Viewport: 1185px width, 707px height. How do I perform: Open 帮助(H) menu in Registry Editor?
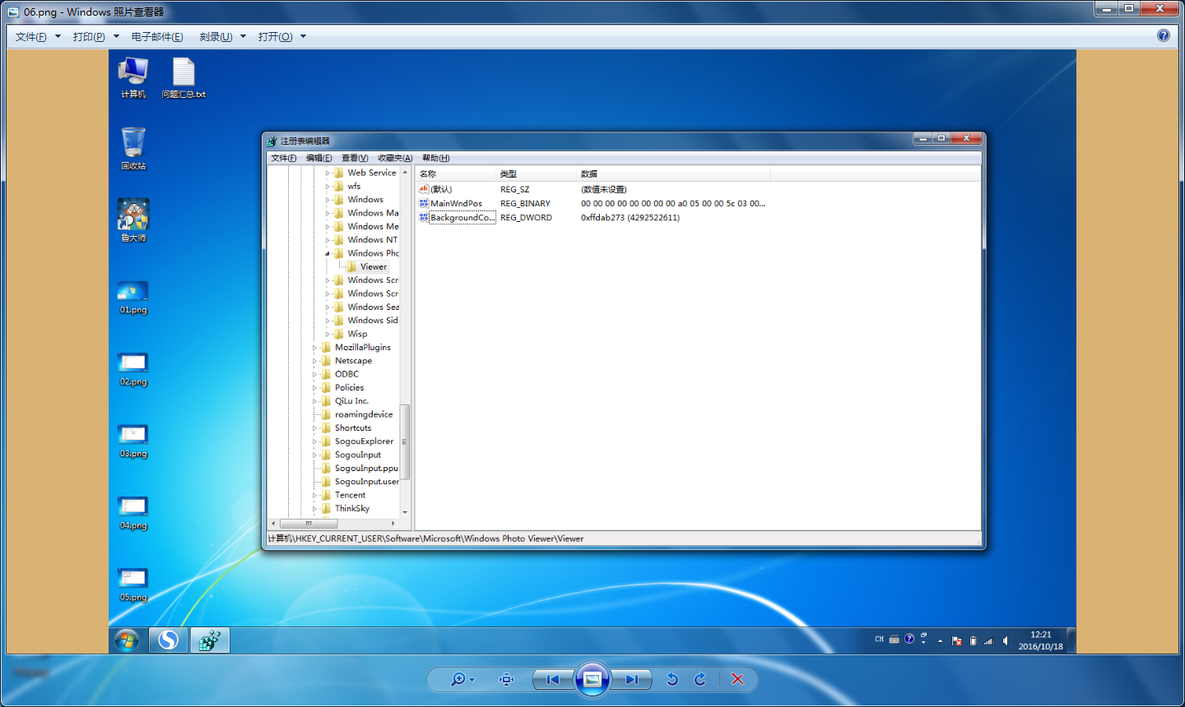coord(436,158)
